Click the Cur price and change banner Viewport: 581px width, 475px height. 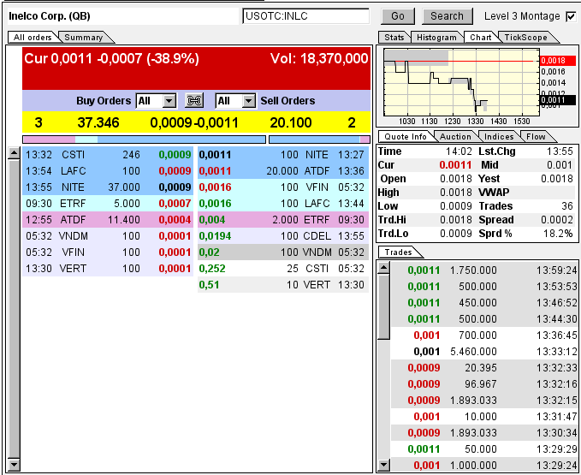click(111, 58)
